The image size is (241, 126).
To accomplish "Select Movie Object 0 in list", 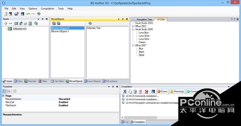I will [67, 28].
